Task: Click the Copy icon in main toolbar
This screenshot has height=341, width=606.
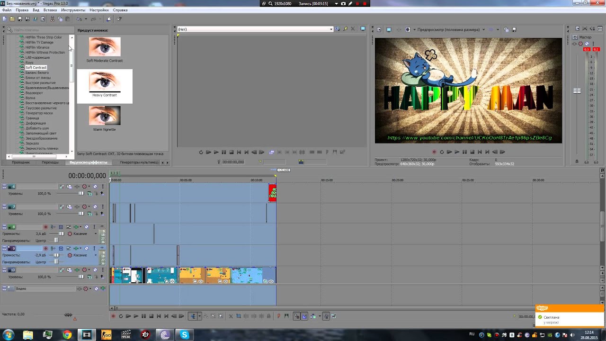Action: (x=60, y=19)
